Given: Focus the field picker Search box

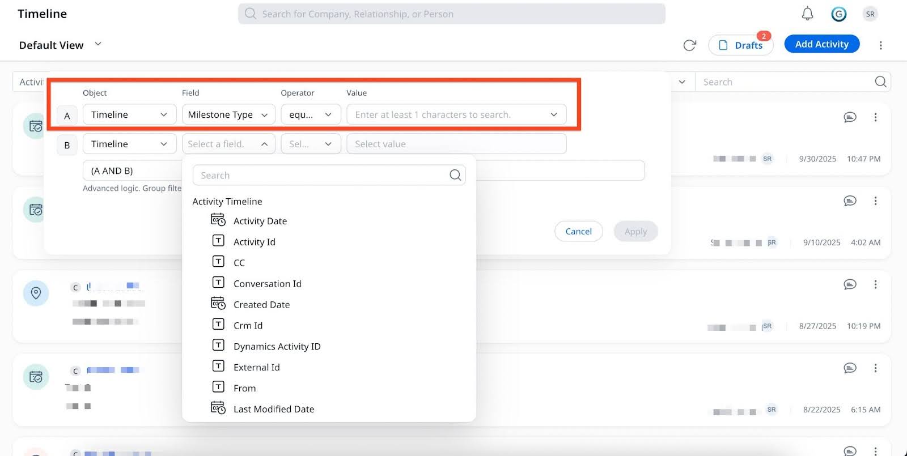Looking at the screenshot, I should coord(329,175).
